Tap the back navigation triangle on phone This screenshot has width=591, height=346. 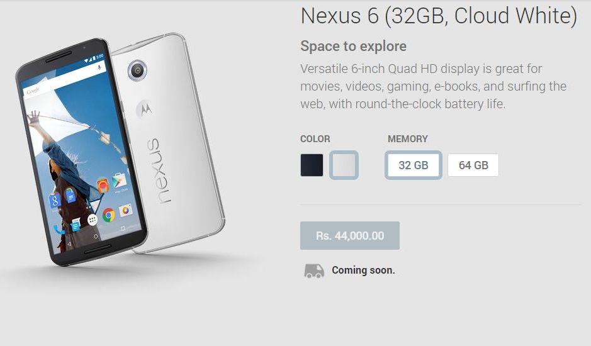point(69,244)
